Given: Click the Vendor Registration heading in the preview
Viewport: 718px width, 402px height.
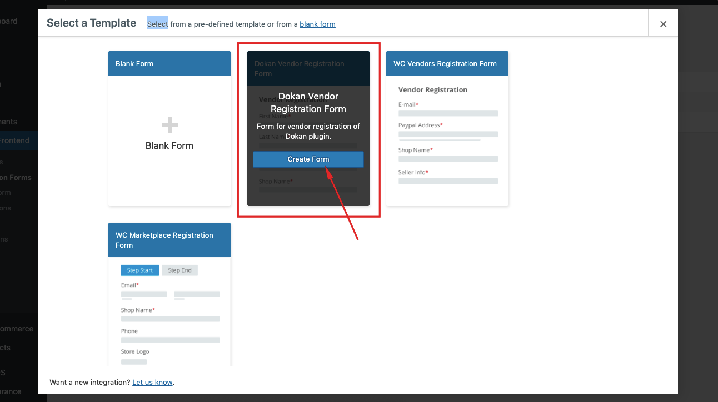Looking at the screenshot, I should [x=433, y=89].
